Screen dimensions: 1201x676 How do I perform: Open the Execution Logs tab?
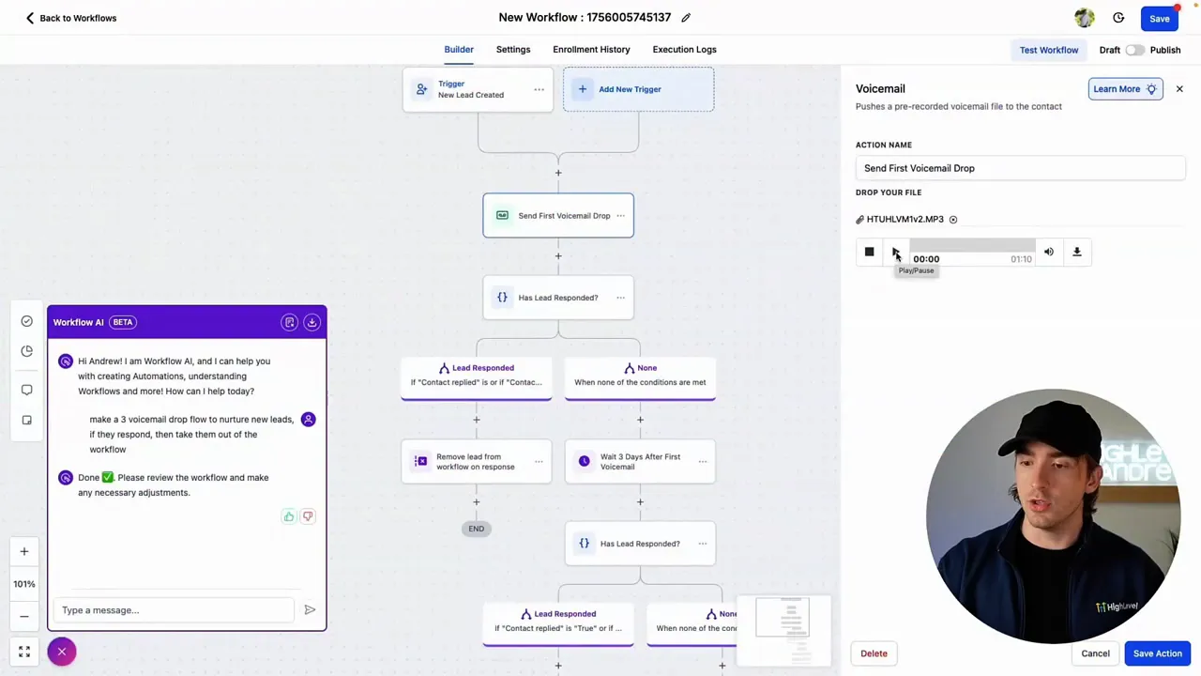click(684, 50)
